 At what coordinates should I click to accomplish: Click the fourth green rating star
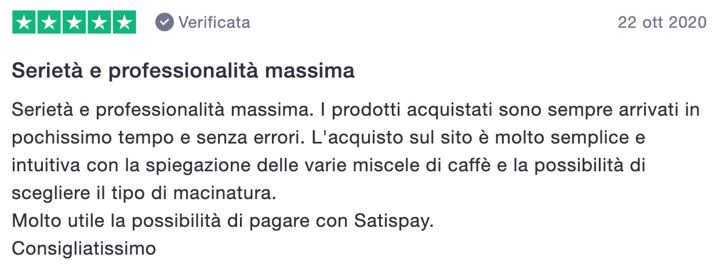coord(99,23)
